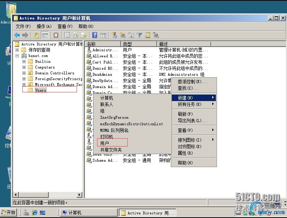Toggle the show/hide action pane icon
Viewport: 287px width, 218px height.
(x=103, y=35)
